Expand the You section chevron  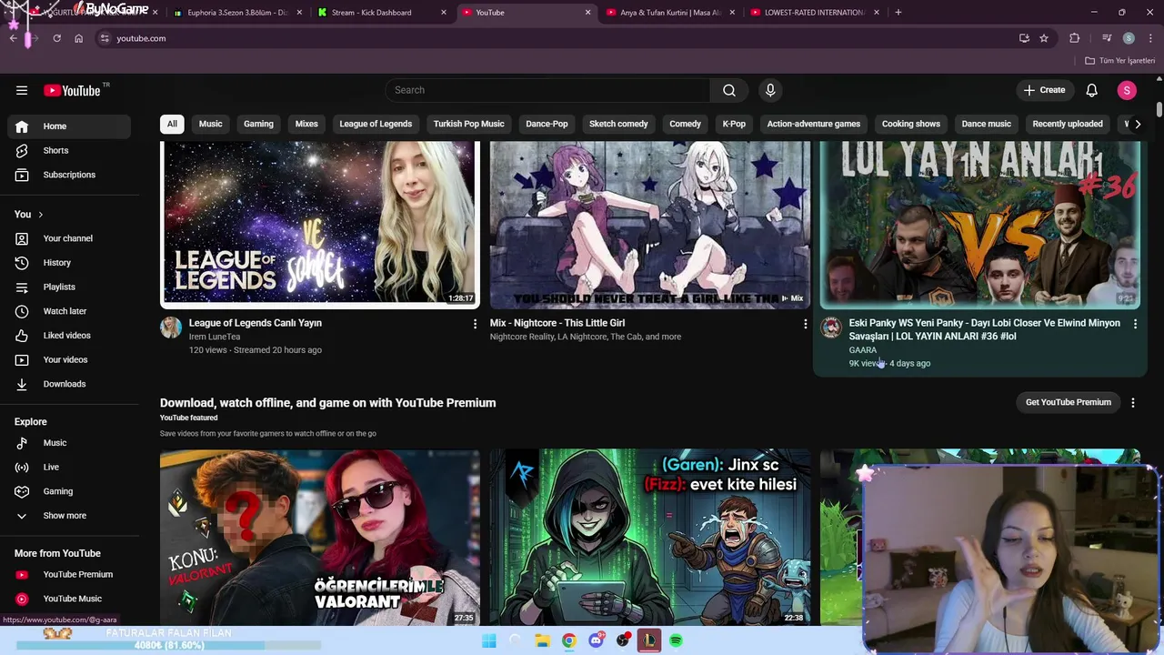tap(40, 215)
